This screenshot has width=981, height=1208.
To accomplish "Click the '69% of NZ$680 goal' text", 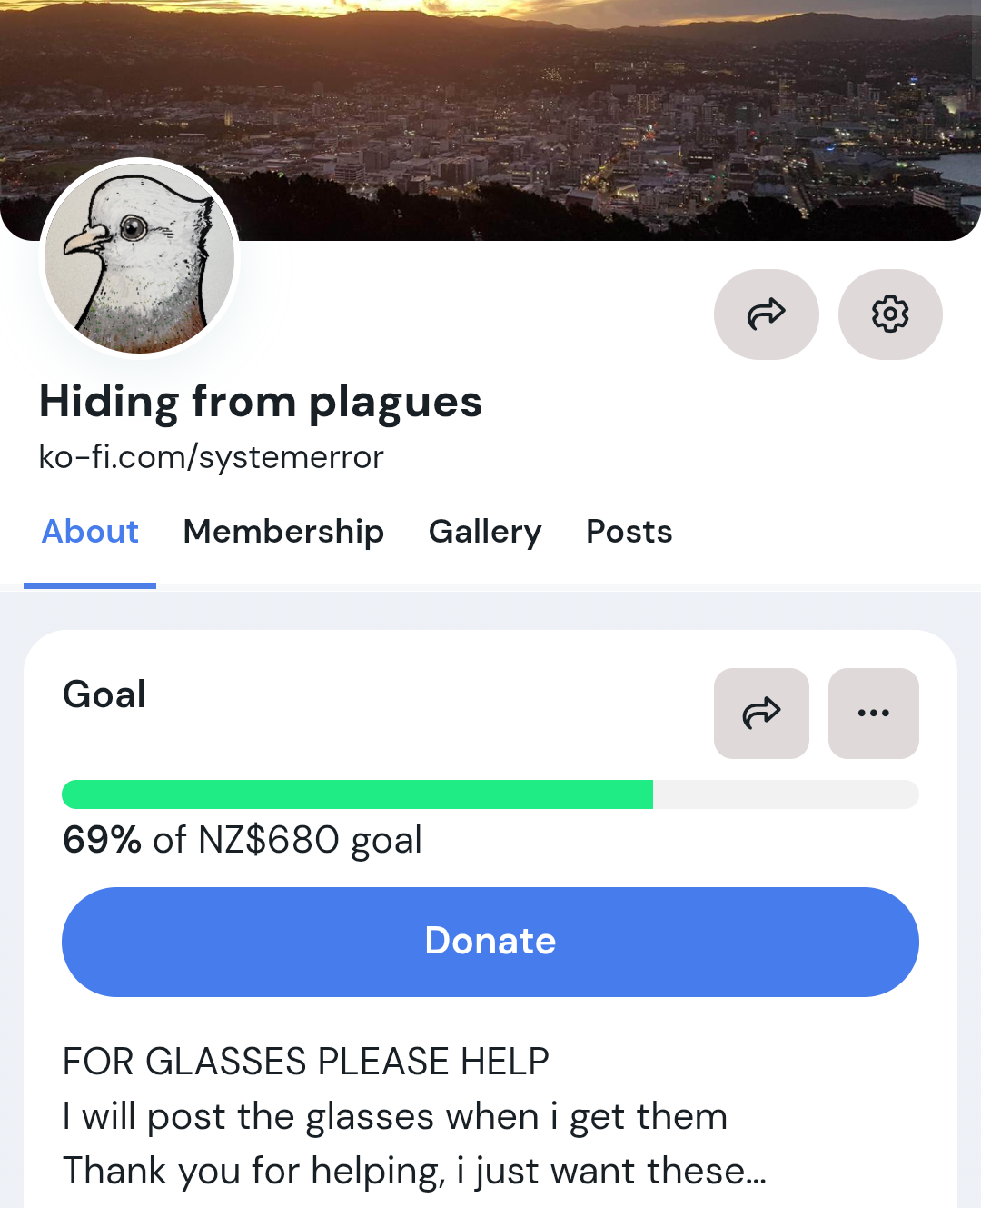I will pyautogui.click(x=243, y=840).
